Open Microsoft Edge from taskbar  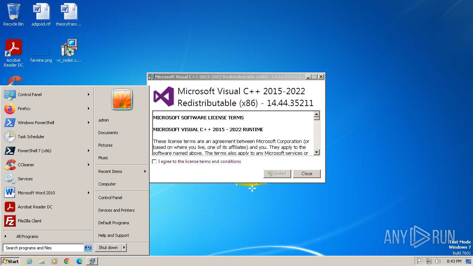79,261
